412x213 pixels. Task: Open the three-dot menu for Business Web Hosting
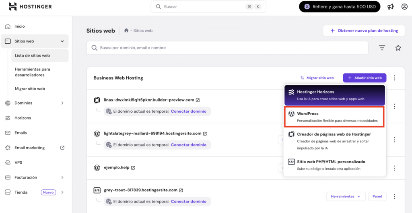click(x=394, y=78)
